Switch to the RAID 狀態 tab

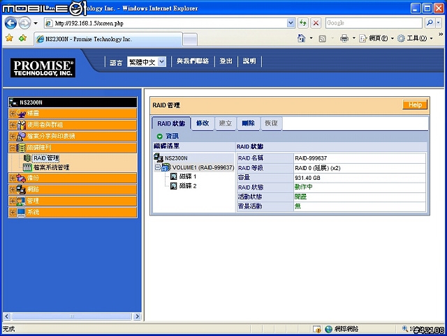171,123
